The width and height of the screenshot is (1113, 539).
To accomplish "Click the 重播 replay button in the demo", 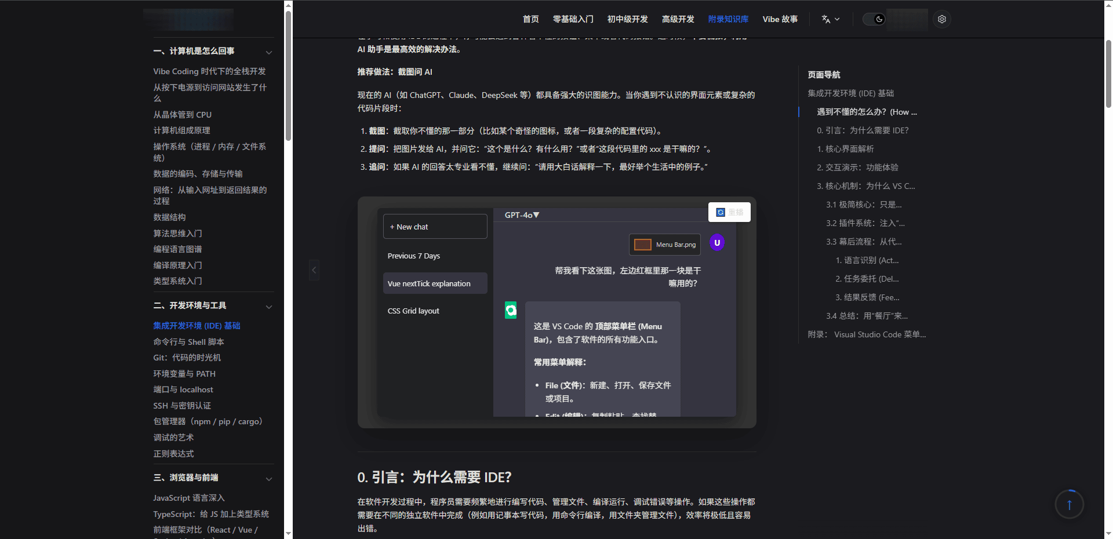I will 729,212.
